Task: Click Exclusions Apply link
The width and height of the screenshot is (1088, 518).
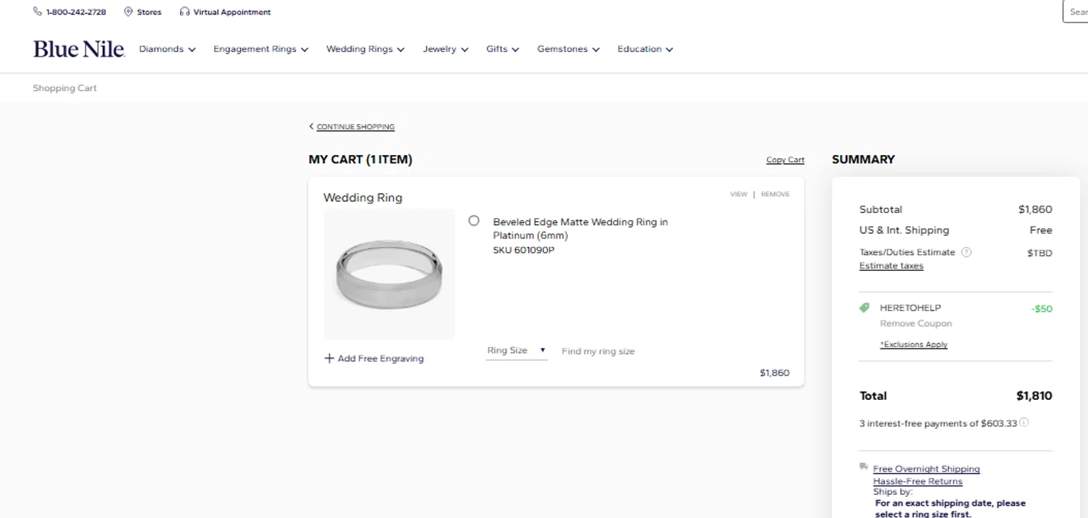Action: pos(914,345)
